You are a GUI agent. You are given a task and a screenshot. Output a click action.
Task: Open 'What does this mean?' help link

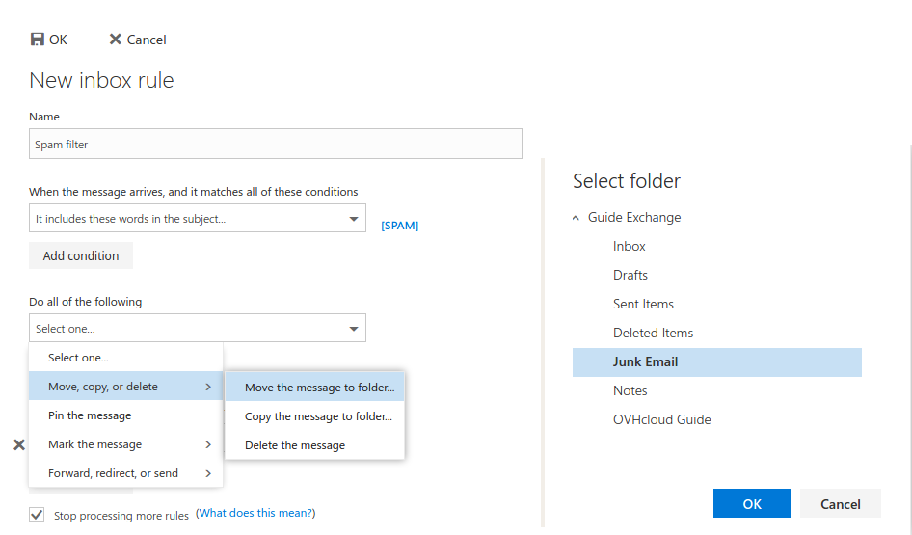255,514
